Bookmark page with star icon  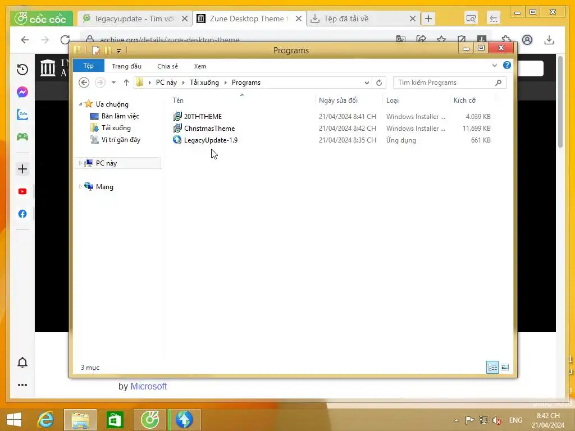click(441, 39)
